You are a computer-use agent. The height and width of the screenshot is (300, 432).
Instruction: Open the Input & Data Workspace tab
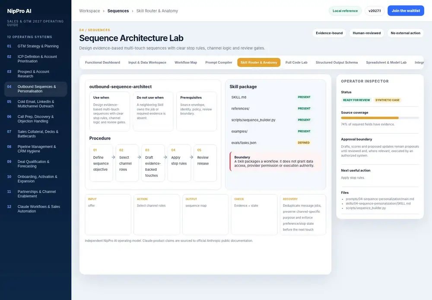coord(147,62)
